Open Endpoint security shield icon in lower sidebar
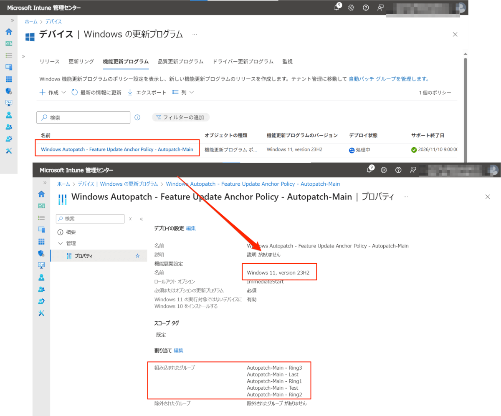The image size is (501, 416). coord(41,253)
